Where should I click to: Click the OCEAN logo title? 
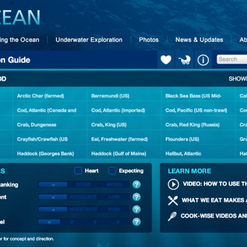(x=20, y=17)
